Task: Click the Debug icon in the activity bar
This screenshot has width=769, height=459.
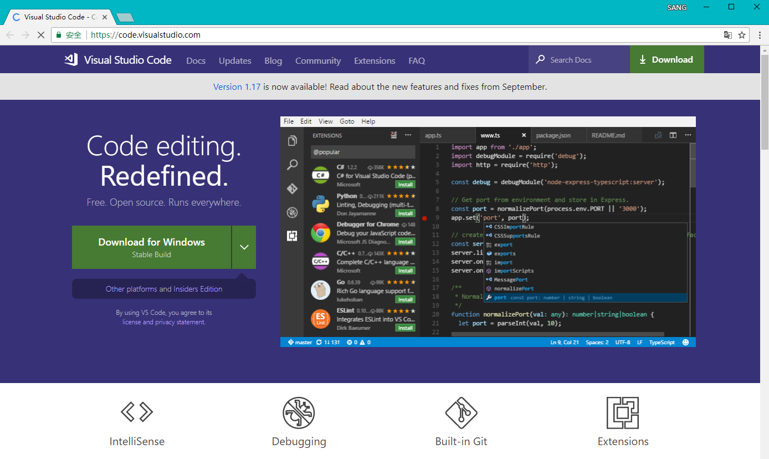Action: coord(292,212)
